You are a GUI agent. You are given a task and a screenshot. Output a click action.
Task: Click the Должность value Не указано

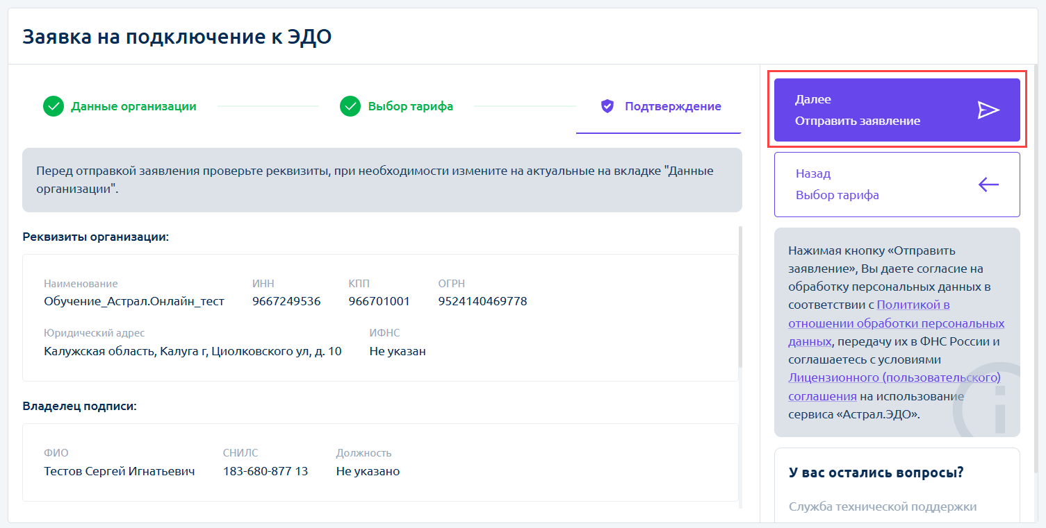coord(368,471)
